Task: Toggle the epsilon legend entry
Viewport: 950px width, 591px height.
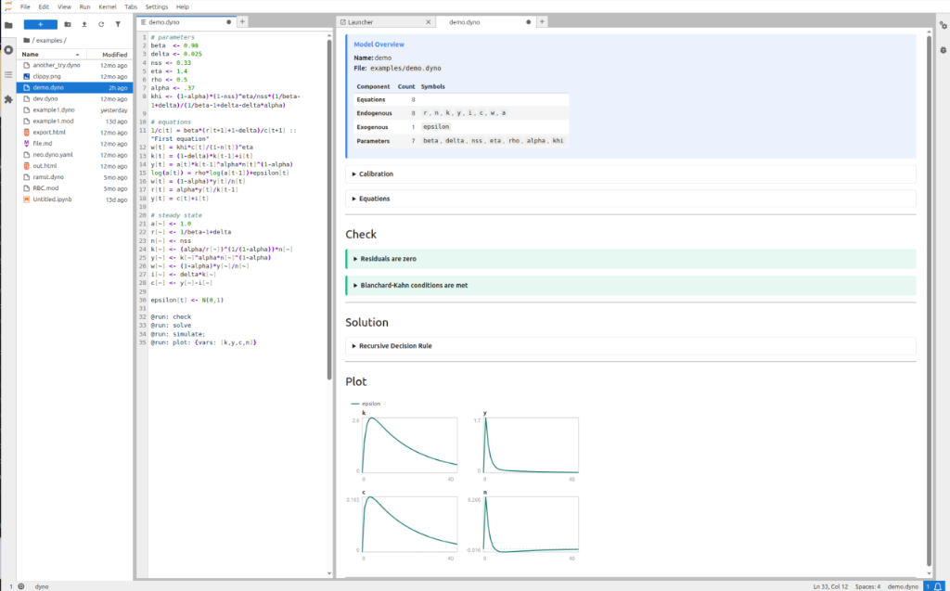Action: coord(366,404)
